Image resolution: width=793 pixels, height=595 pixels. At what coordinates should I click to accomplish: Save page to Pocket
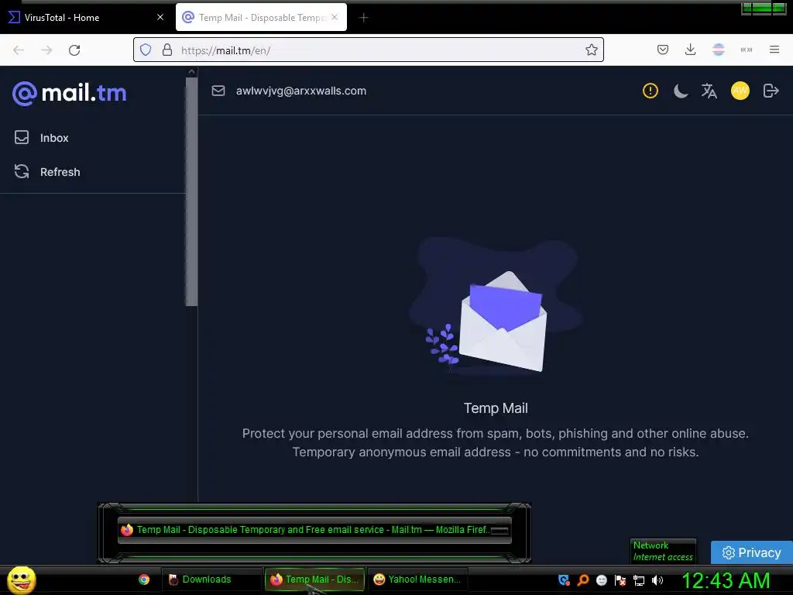663,50
